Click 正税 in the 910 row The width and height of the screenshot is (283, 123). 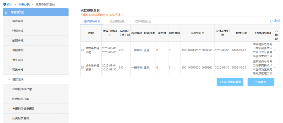click(147, 68)
